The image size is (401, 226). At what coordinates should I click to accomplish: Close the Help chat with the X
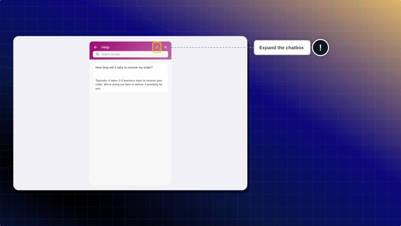click(165, 47)
